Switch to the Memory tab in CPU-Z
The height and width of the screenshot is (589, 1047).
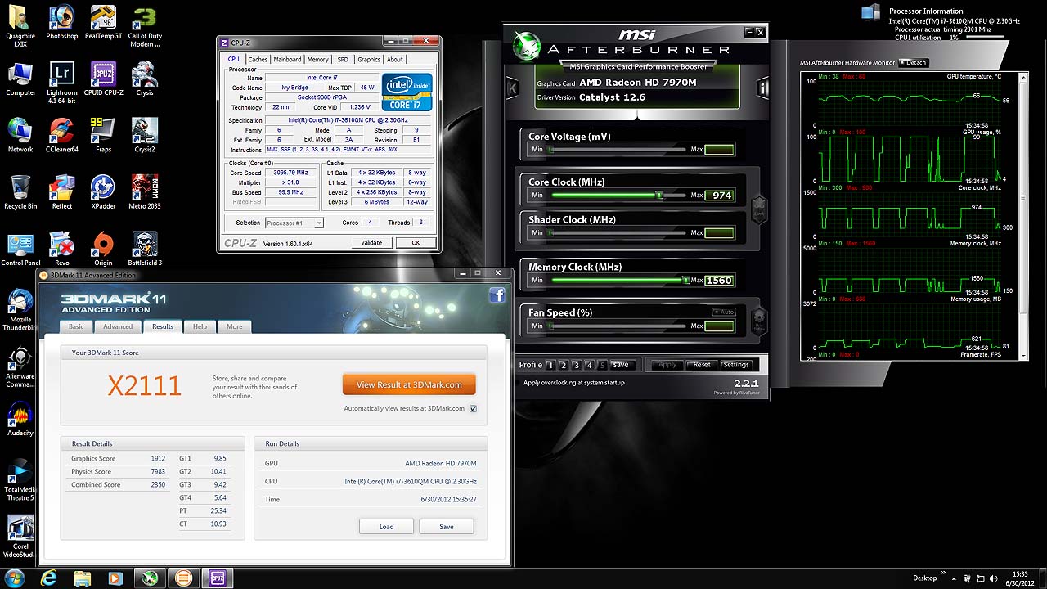point(318,60)
